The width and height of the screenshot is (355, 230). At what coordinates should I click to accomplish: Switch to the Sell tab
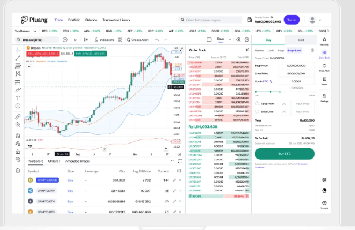(x=301, y=40)
